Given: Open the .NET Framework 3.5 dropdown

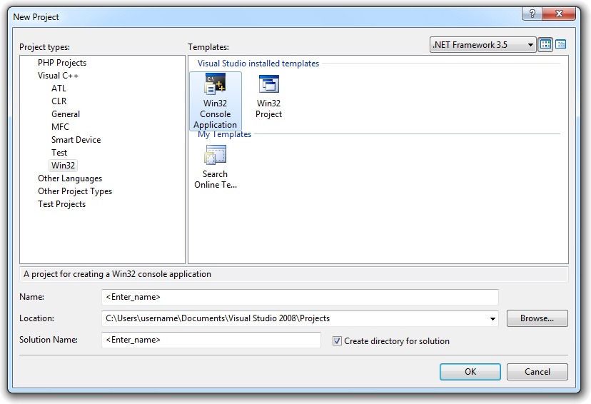Looking at the screenshot, I should (483, 45).
